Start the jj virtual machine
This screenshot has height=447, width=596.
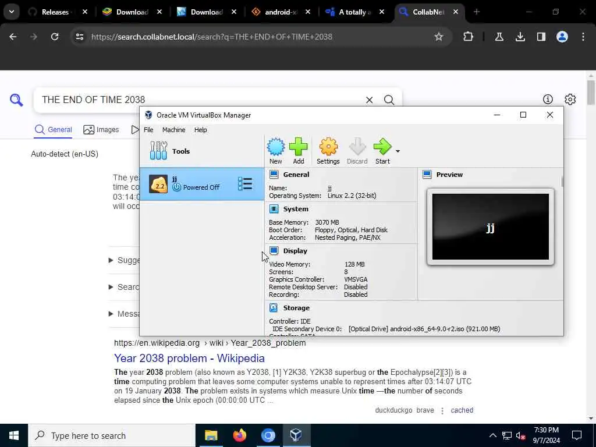click(x=382, y=151)
